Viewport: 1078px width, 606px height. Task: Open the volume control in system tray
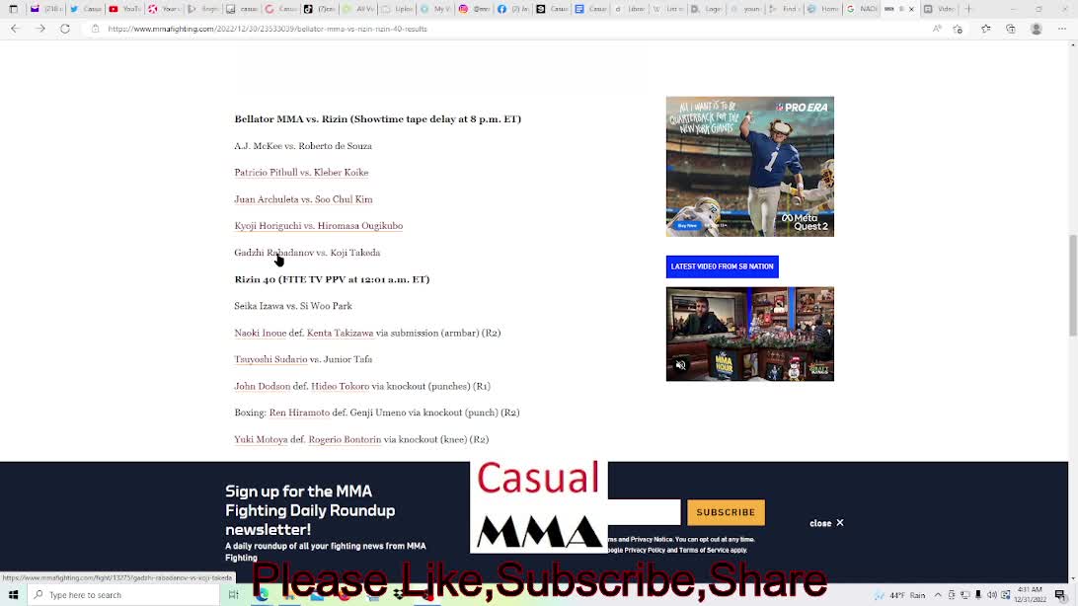tap(991, 595)
